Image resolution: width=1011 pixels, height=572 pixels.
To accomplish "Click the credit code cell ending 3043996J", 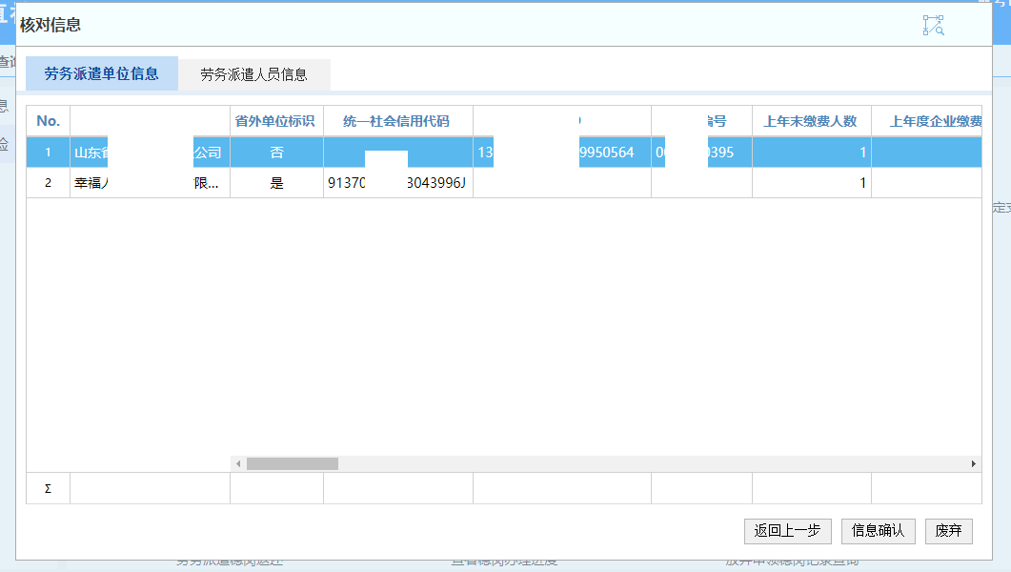I will coord(397,183).
